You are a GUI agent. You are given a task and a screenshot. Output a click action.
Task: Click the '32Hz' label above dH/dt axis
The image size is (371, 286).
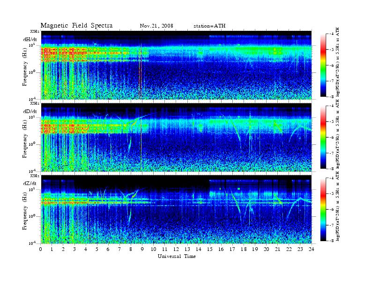pyautogui.click(x=35, y=31)
